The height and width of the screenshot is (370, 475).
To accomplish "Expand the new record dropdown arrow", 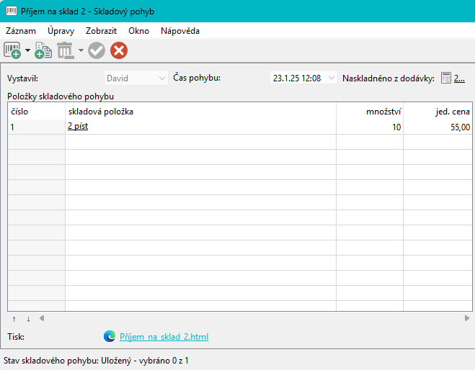I will 27,50.
